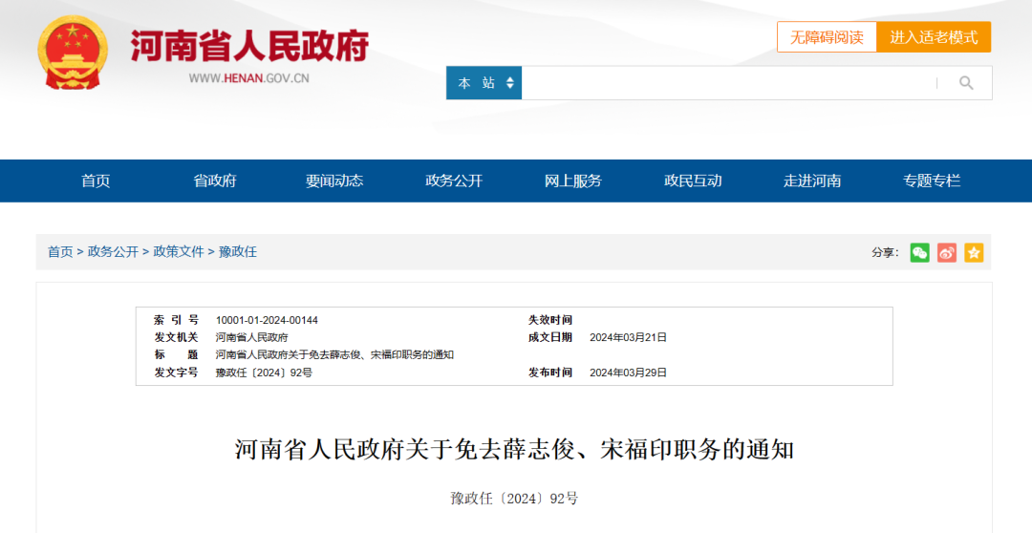The height and width of the screenshot is (533, 1032).
Task: Select the 网上服务 nav item
Action: pos(573,181)
